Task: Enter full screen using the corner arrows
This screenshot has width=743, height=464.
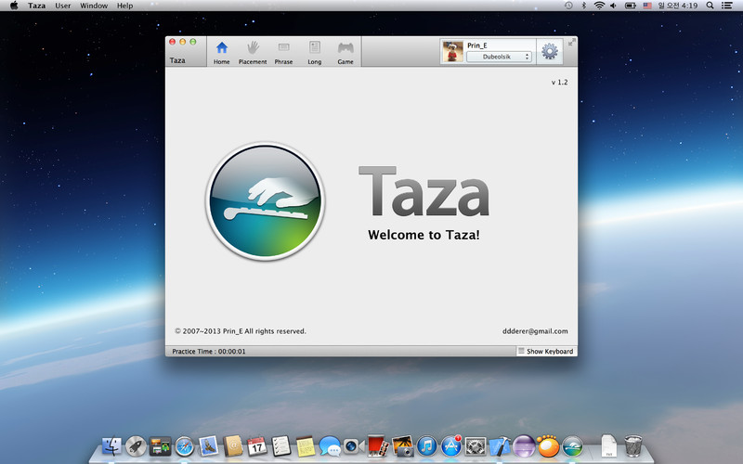Action: point(571,42)
